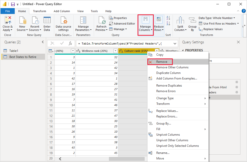Choose Unpivot Columns
Screen dimensions: 247x162
point(178,135)
